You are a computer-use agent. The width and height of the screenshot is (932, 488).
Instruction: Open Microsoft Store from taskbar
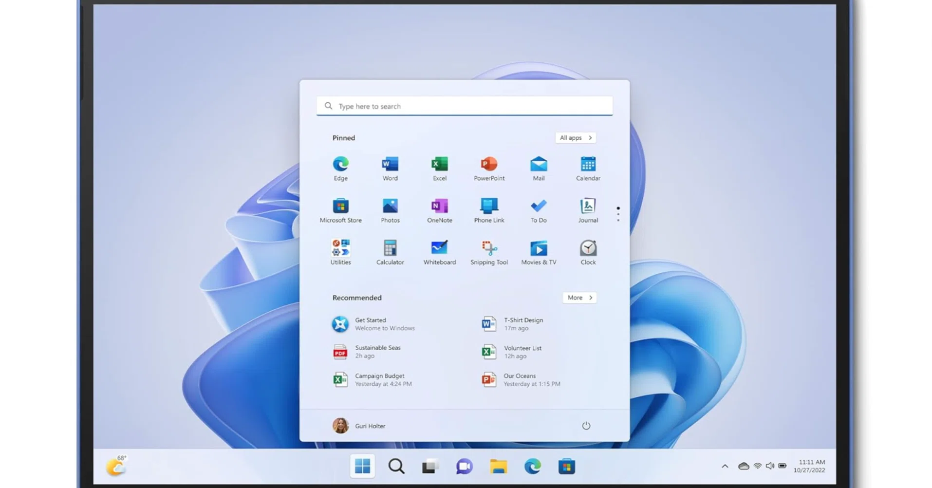click(566, 467)
